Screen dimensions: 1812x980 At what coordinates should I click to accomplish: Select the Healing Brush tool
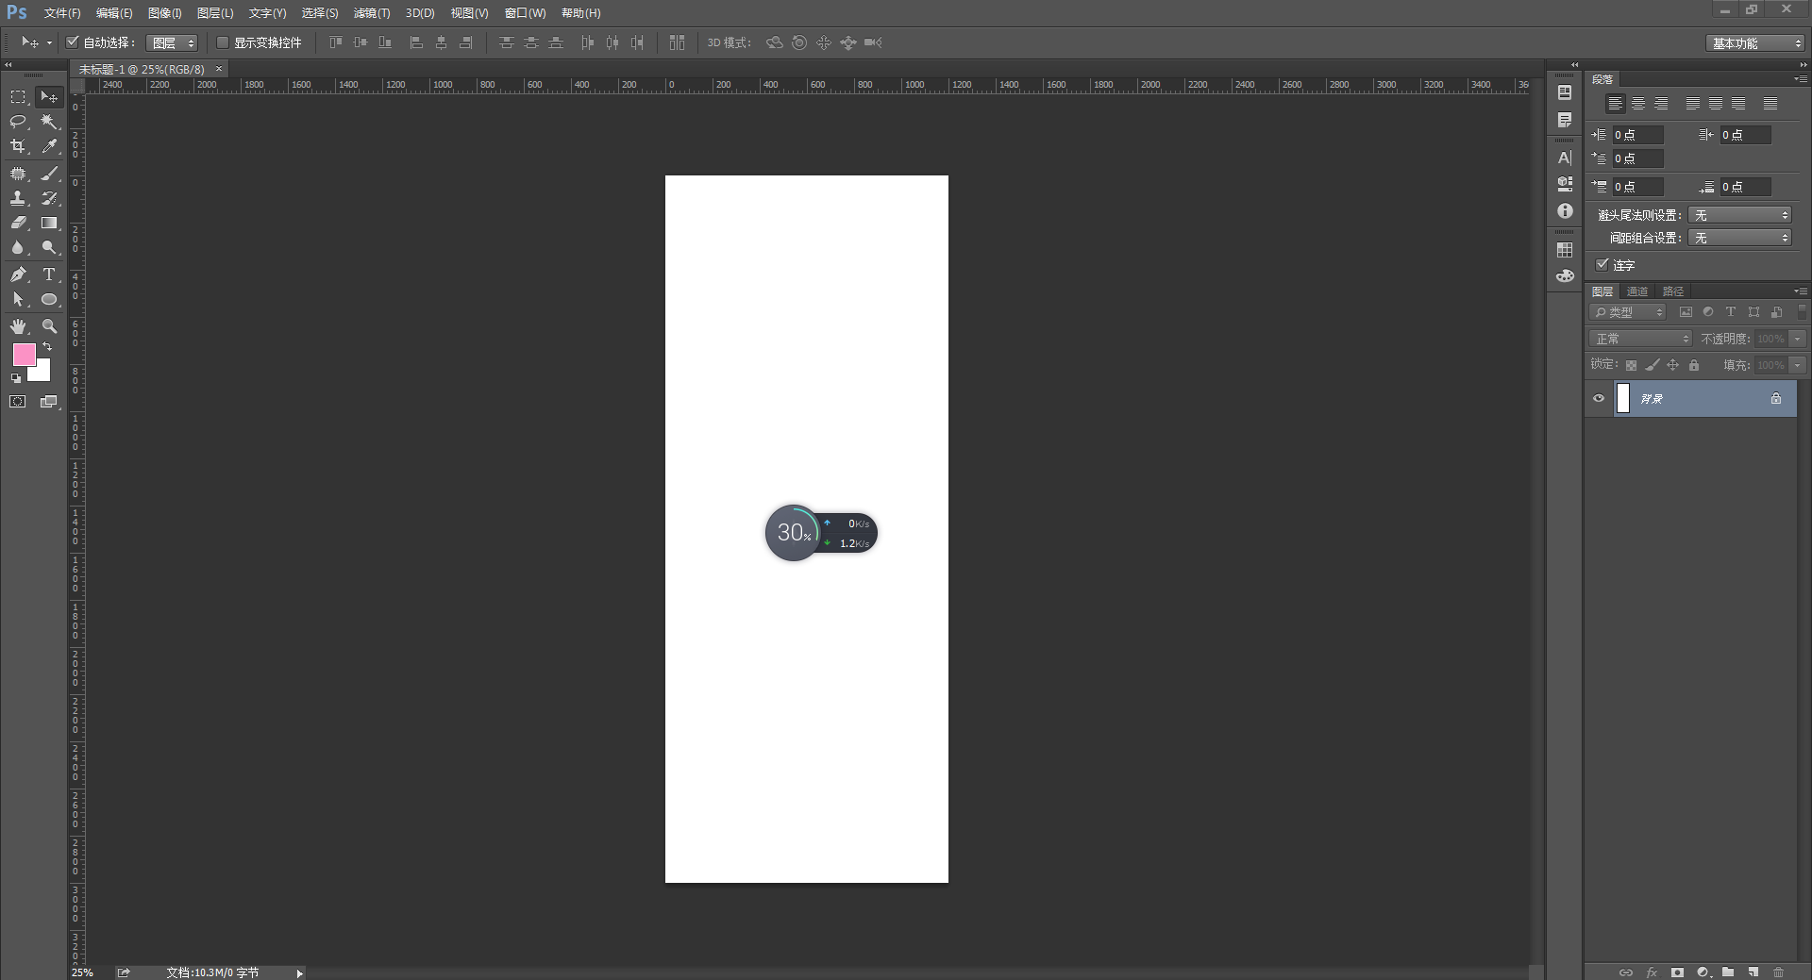(18, 174)
